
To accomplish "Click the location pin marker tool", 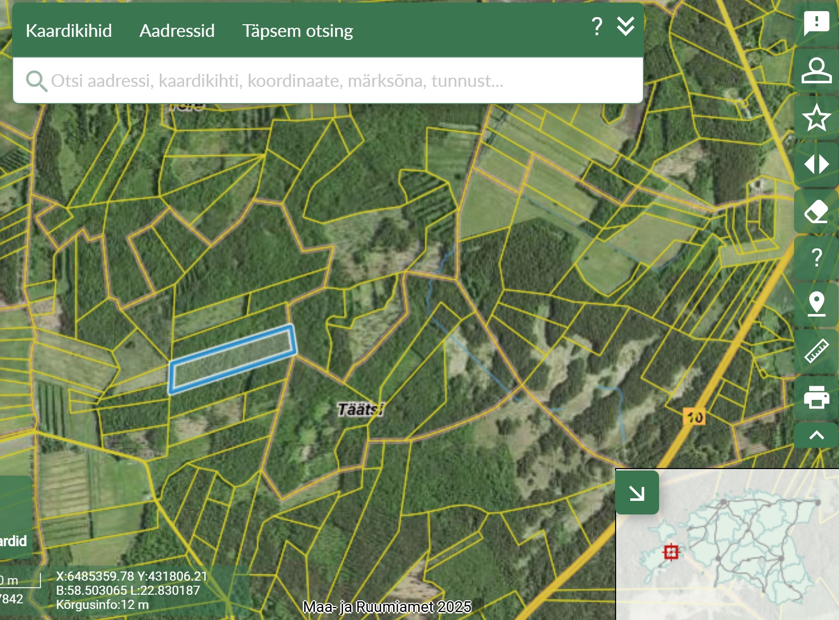I will 816,303.
